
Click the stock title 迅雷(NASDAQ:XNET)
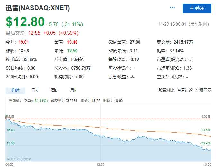[38, 8]
